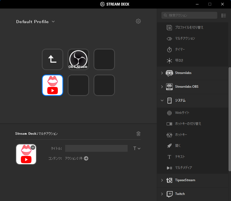231x201 pixels.
Task: Select the empty key in the bottom-right corner of the grid
Action: point(104,85)
